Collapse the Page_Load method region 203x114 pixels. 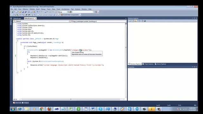pos(16,42)
